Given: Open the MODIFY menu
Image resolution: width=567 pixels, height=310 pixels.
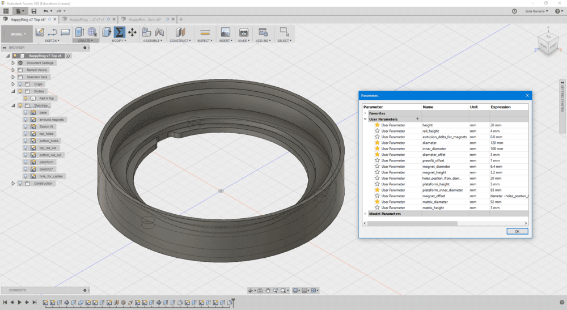Looking at the screenshot, I should [119, 41].
